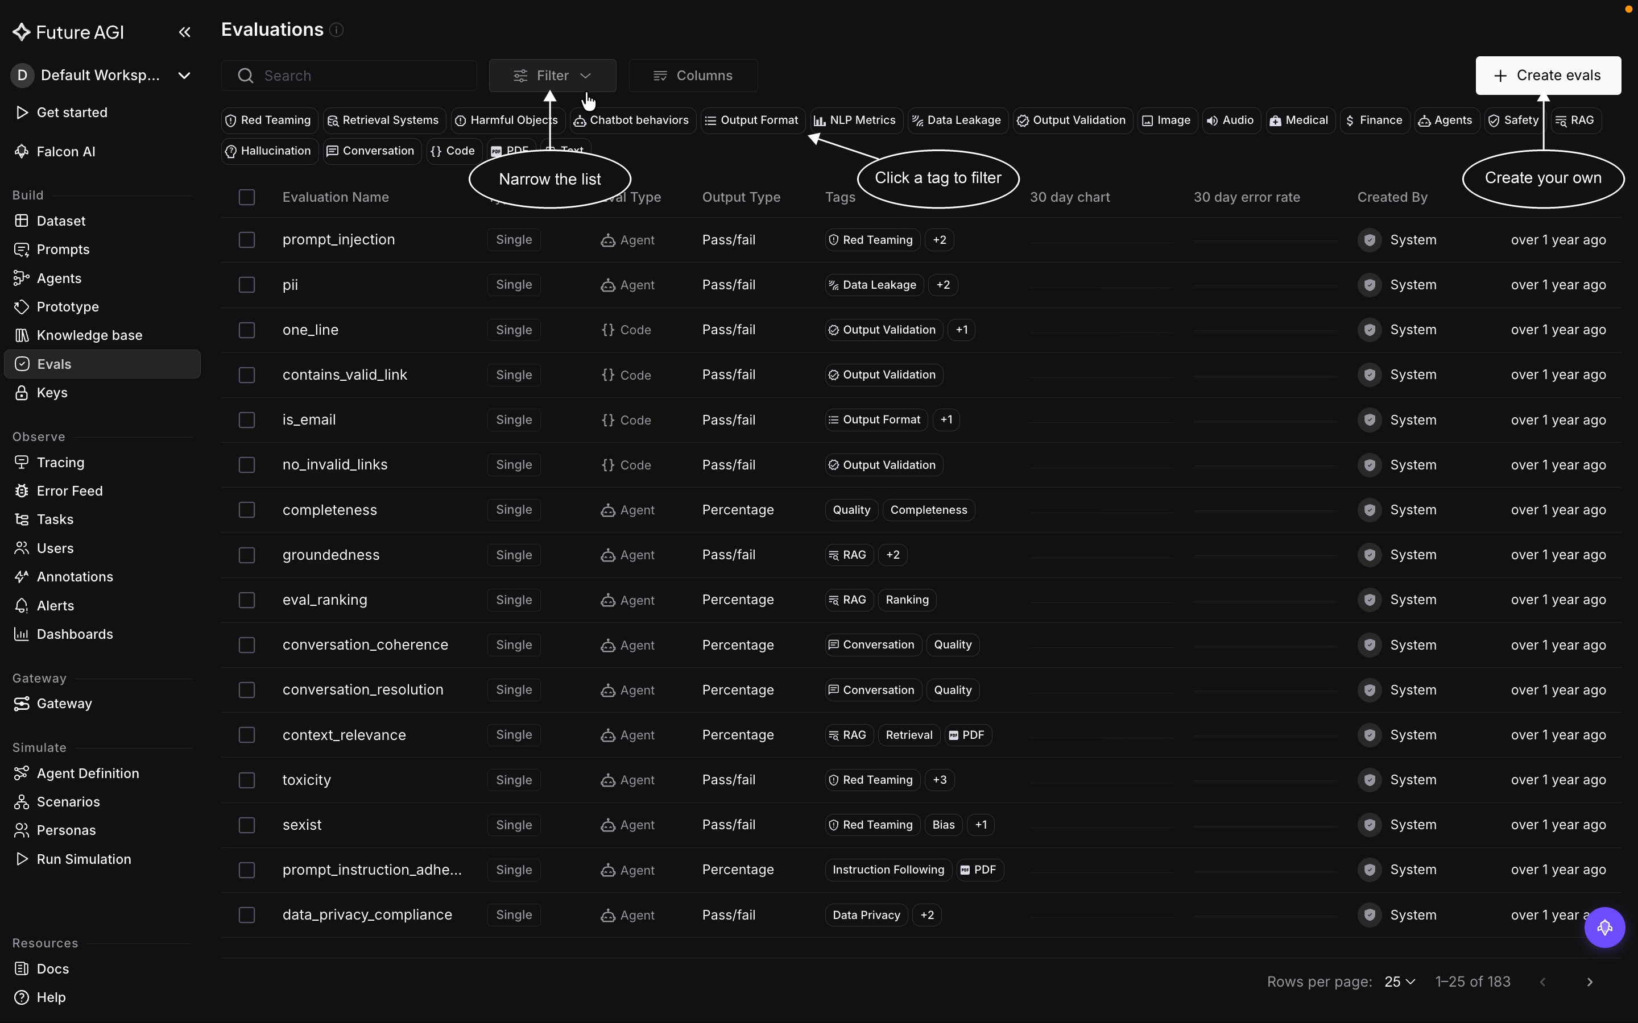This screenshot has width=1638, height=1023.
Task: Click the Tracing sidebar icon
Action: tap(22, 462)
